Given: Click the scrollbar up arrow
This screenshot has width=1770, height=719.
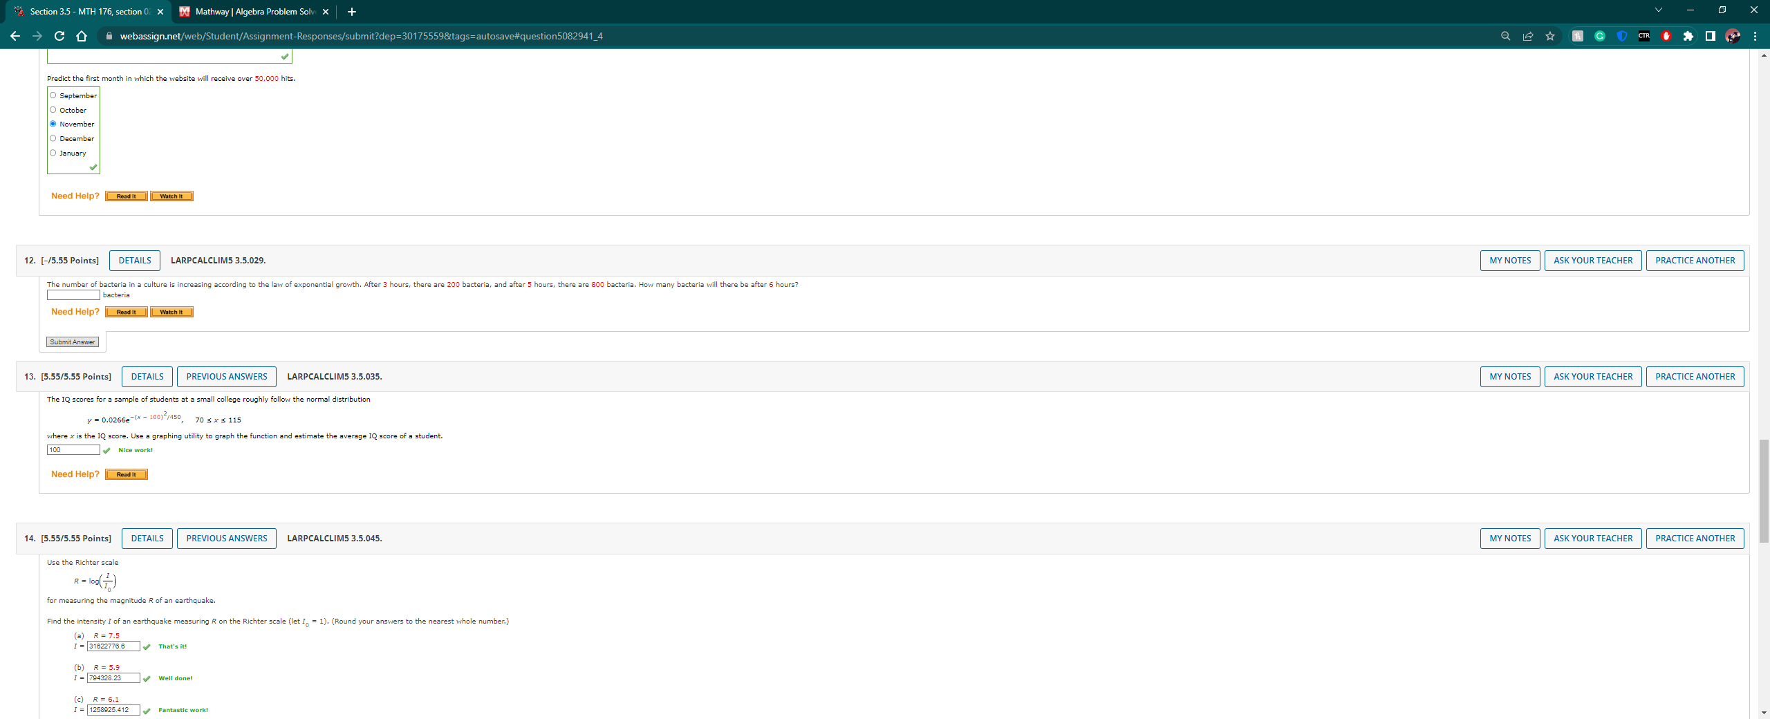Looking at the screenshot, I should coord(1764,55).
